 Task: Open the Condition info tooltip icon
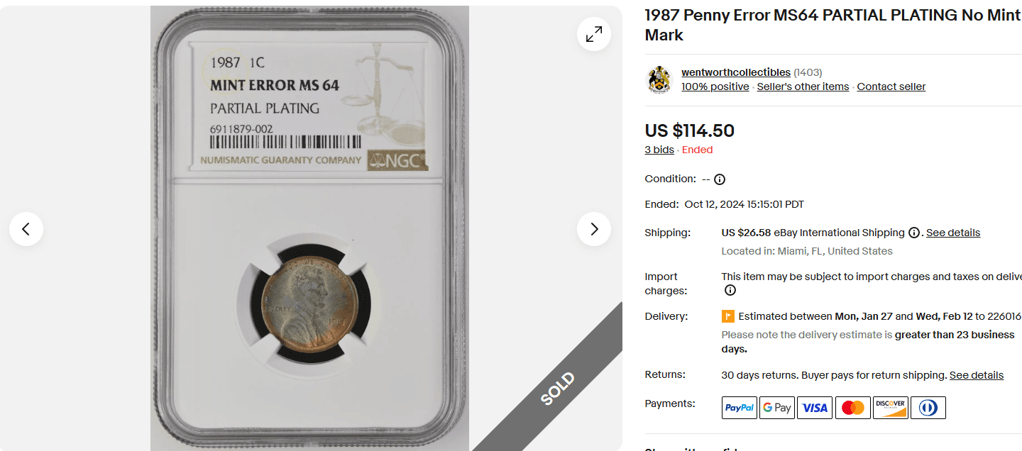pos(719,179)
